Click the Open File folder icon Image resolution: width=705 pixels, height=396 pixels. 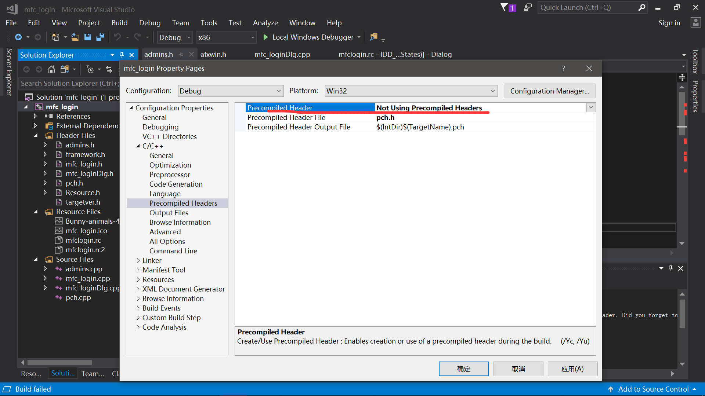(75, 37)
